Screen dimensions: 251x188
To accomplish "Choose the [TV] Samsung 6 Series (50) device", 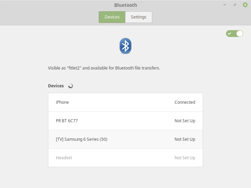I will pyautogui.click(x=125, y=139).
